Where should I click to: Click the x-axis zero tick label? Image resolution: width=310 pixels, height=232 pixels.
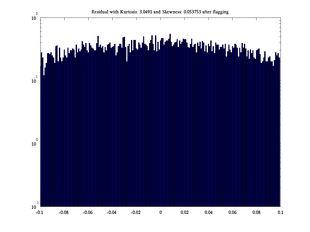coord(160,212)
